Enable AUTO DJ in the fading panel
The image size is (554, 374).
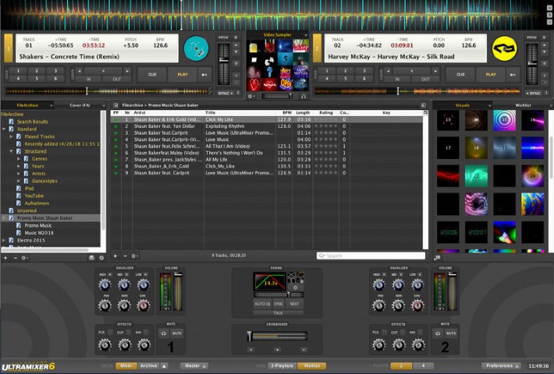click(x=262, y=304)
